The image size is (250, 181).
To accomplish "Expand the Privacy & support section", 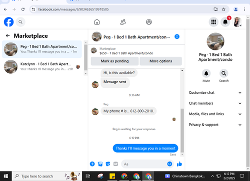I will [215, 125].
